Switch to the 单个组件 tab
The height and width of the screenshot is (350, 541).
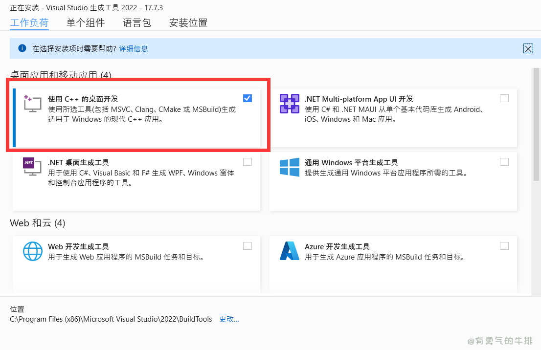click(86, 22)
